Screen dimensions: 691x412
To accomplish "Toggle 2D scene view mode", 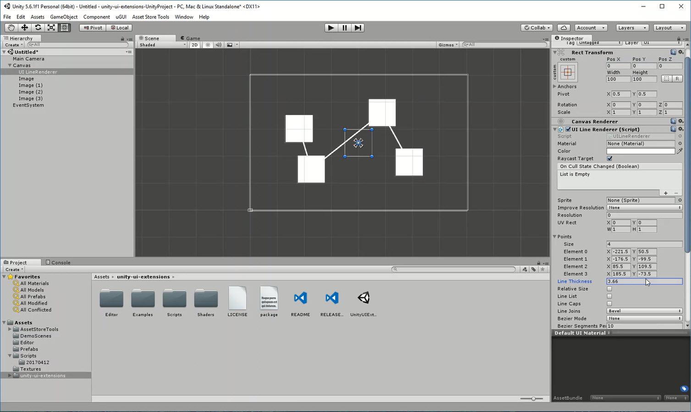I will click(195, 45).
